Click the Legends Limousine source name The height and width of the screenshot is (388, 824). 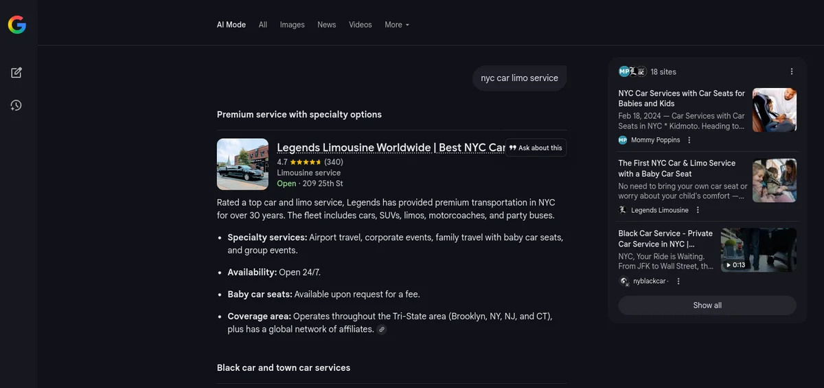pos(660,210)
